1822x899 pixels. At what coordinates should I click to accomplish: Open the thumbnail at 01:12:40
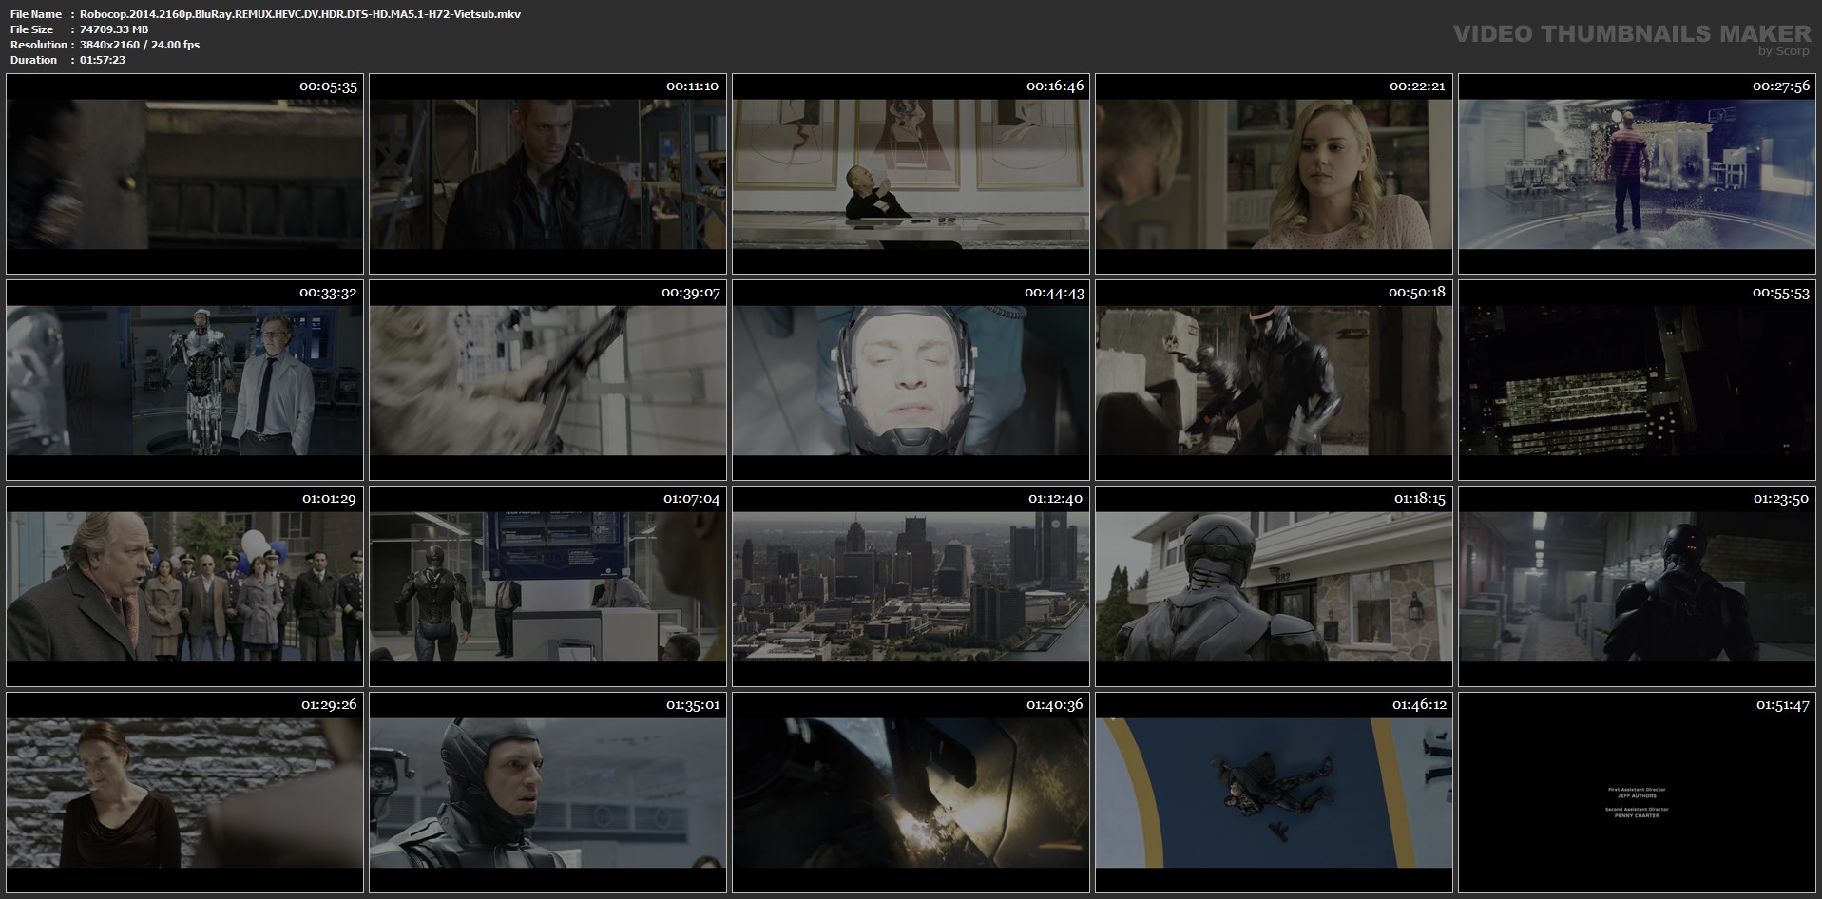tap(911, 586)
